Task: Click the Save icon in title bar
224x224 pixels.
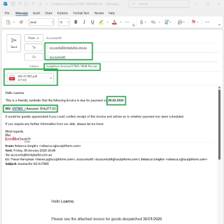Action: click(12, 4)
